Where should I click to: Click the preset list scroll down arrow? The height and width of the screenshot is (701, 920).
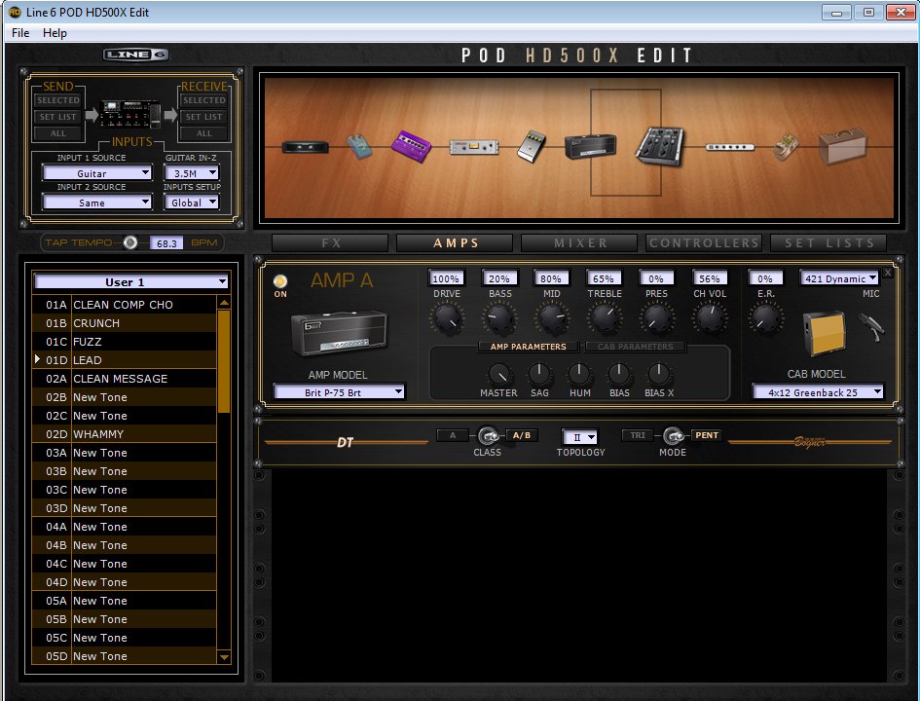coord(224,657)
